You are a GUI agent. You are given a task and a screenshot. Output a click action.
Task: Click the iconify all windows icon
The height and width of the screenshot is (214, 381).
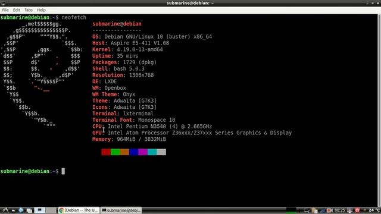coord(29,210)
